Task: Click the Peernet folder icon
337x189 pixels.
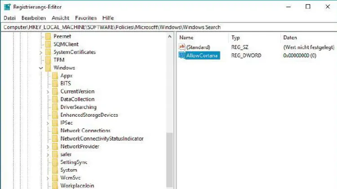Action: click(x=48, y=36)
